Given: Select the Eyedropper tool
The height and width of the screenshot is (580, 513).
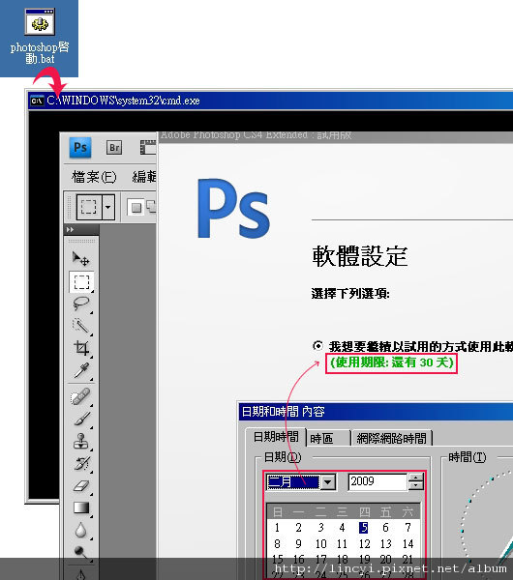Looking at the screenshot, I should pos(81,370).
